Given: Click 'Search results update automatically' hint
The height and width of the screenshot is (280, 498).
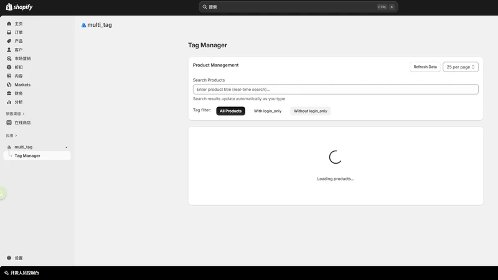Looking at the screenshot, I should coord(239,99).
